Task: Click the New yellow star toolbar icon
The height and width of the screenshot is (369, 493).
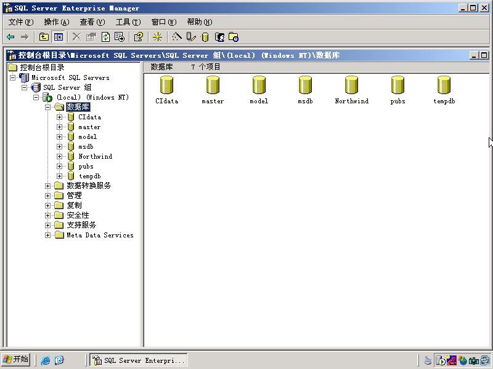Action: (158, 37)
